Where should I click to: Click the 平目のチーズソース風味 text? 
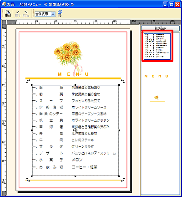89,114
